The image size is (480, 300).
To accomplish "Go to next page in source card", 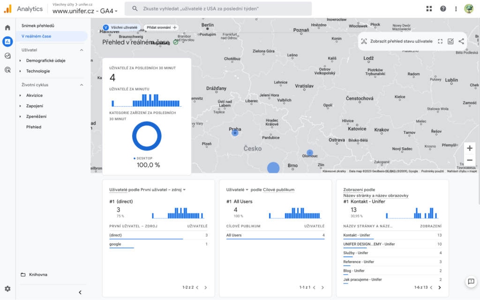I will pyautogui.click(x=206, y=287).
